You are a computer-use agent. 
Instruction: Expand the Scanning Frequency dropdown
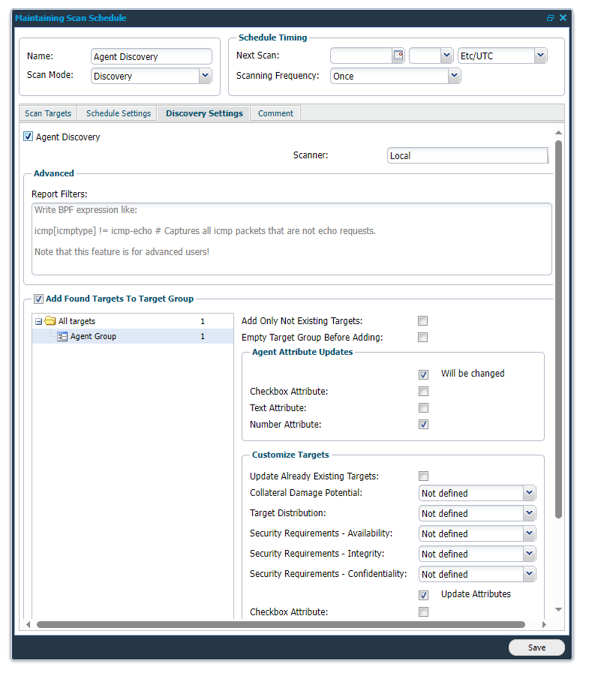(x=454, y=76)
